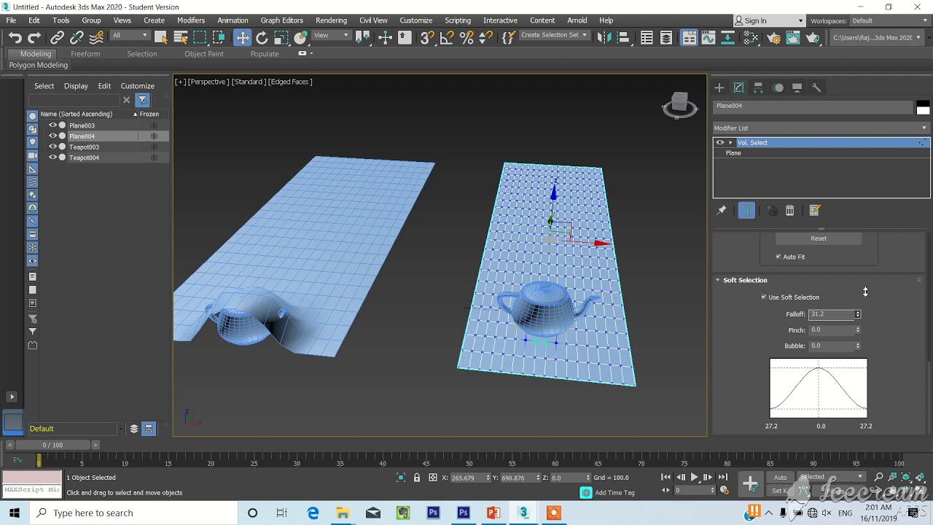Viewport: 933px width, 525px height.
Task: Open the Scene Explorer Display menu
Action: [76, 86]
